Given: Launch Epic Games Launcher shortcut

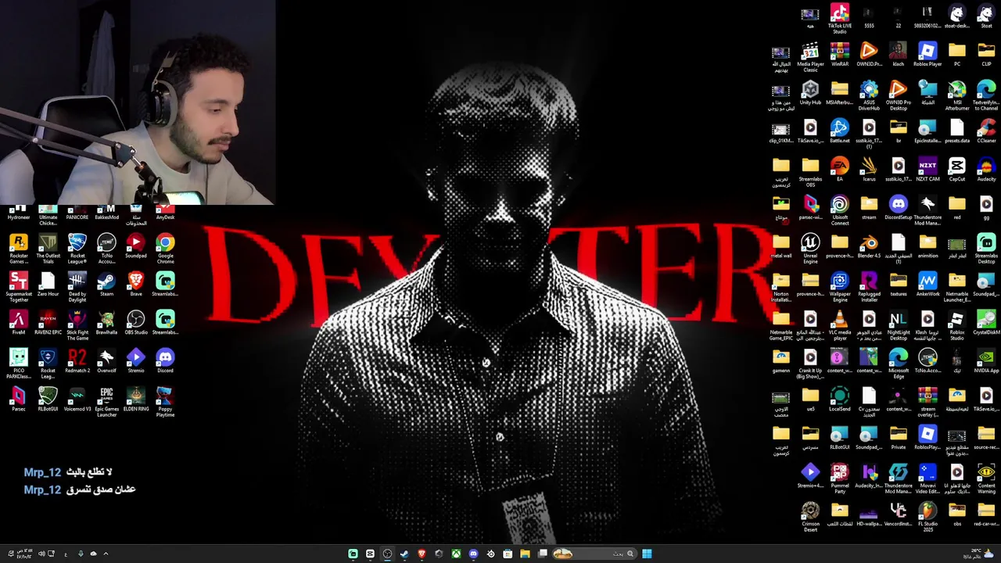Looking at the screenshot, I should click(106, 402).
